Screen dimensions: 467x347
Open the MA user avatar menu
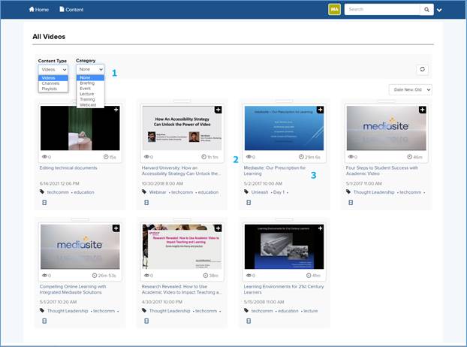pyautogui.click(x=334, y=10)
